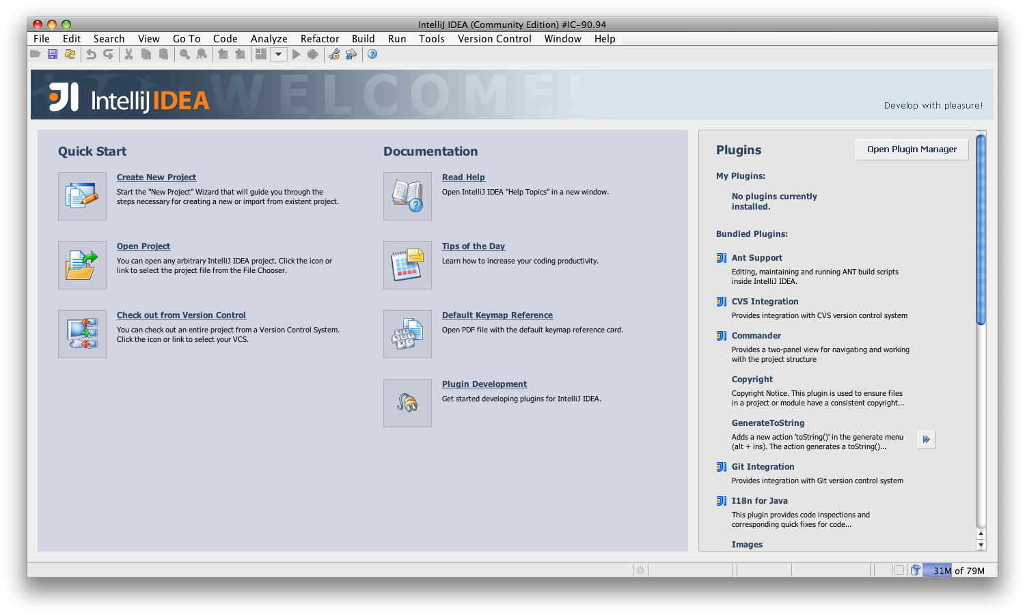Click the Tips of the Day link
This screenshot has height=615, width=1025.
[474, 246]
